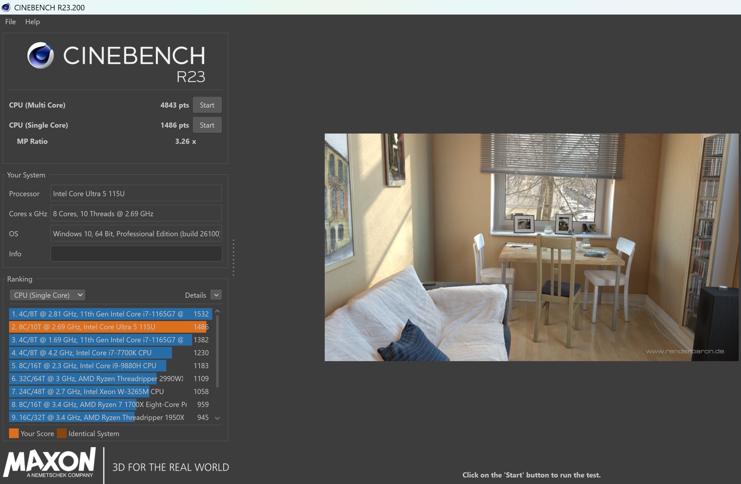
Task: Expand the Details chevron button
Action: coord(216,295)
